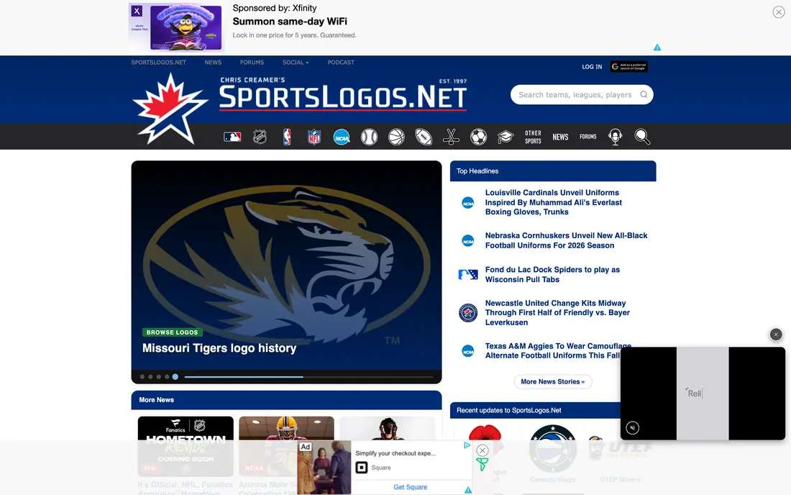The height and width of the screenshot is (495, 791).
Task: Click the Get Square ad button
Action: (410, 487)
